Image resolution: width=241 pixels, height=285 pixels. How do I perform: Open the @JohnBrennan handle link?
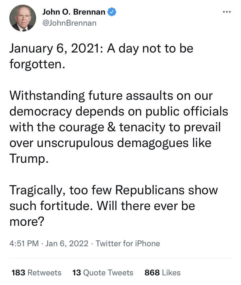(x=69, y=23)
